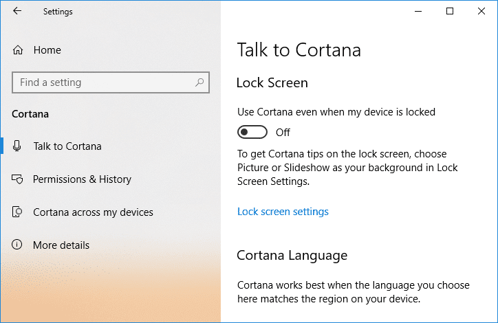Image resolution: width=498 pixels, height=323 pixels.
Task: Focus the Find a setting field
Action: [111, 82]
